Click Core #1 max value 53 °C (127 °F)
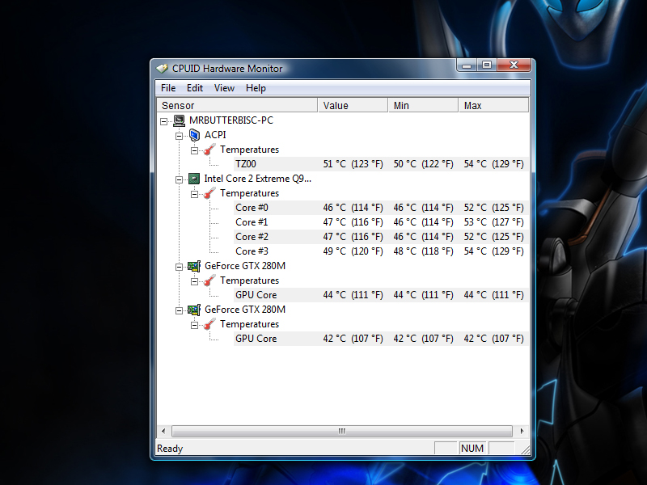The width and height of the screenshot is (647, 485). [x=493, y=222]
